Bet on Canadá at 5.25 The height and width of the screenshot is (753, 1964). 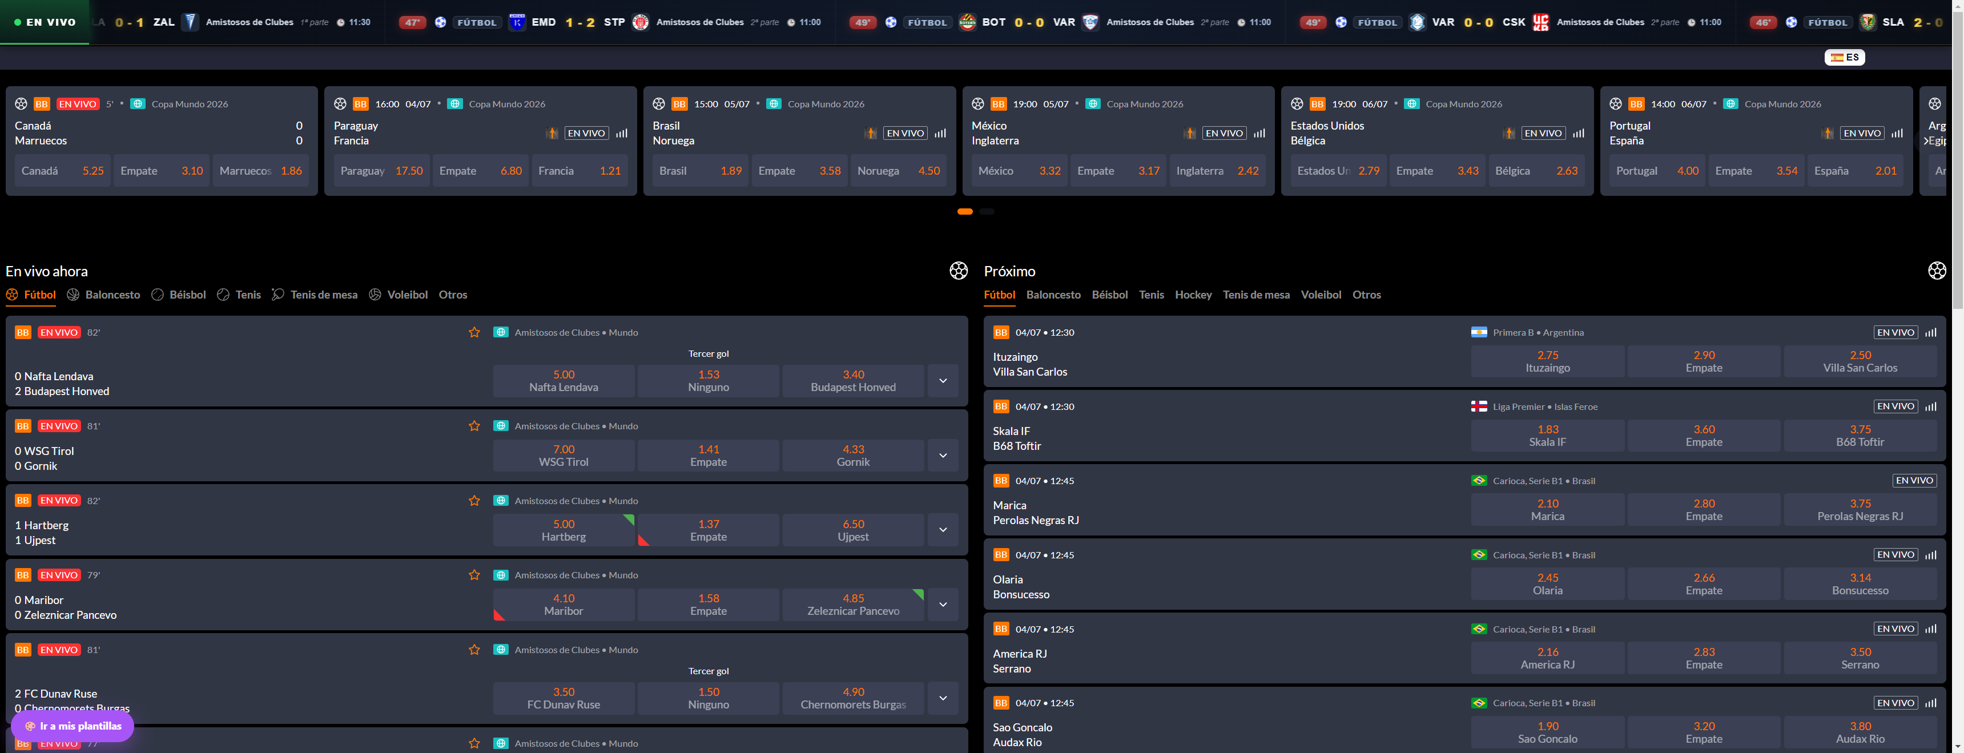click(x=63, y=171)
